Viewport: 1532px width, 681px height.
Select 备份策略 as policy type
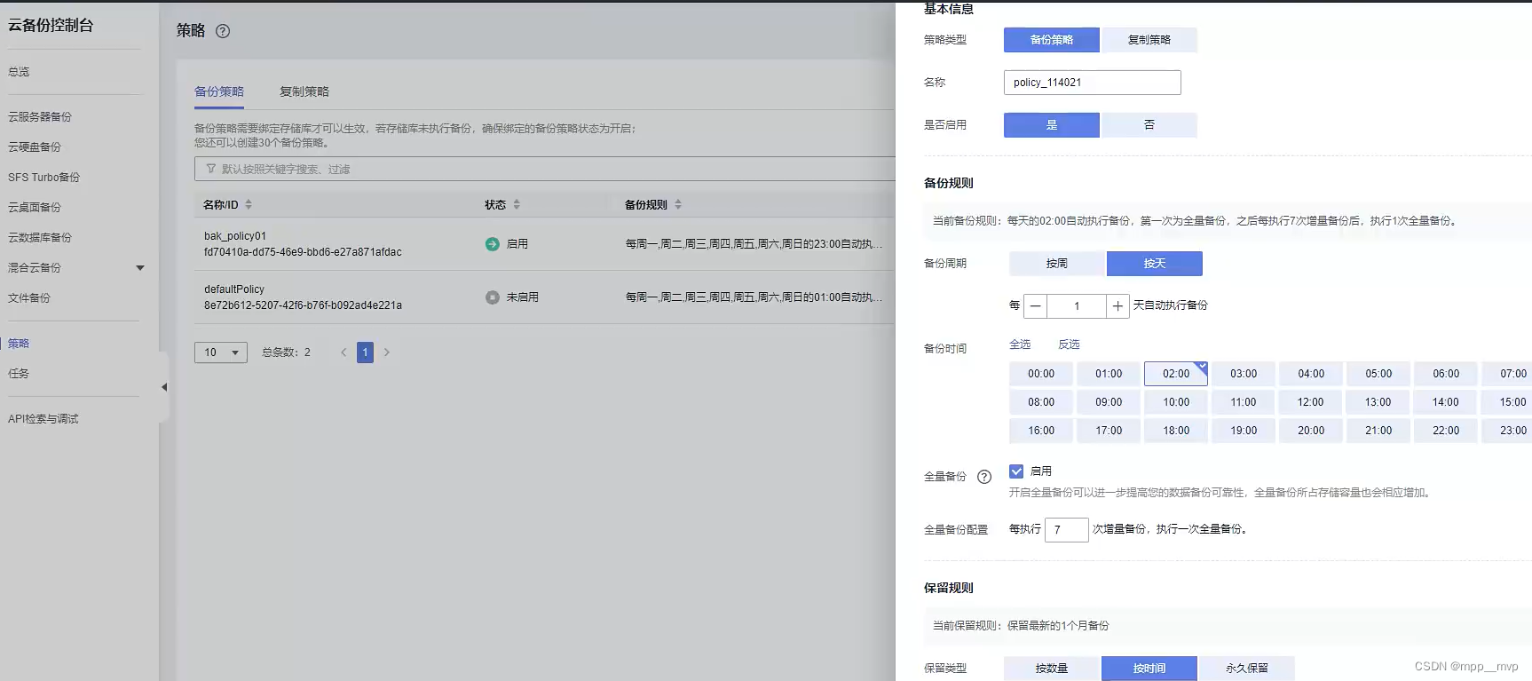pos(1052,40)
